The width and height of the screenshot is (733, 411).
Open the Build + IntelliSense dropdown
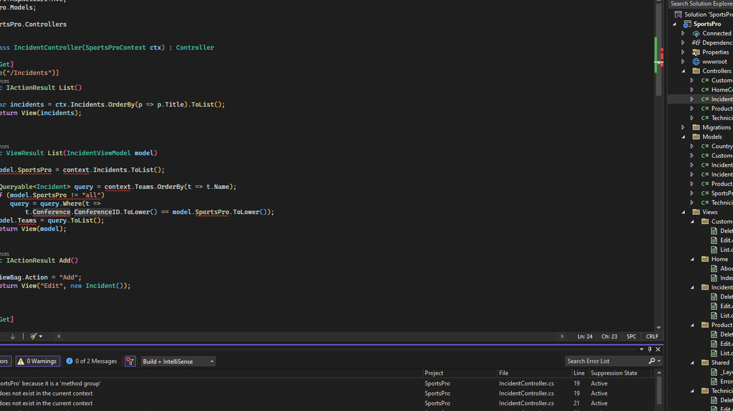[x=178, y=361]
